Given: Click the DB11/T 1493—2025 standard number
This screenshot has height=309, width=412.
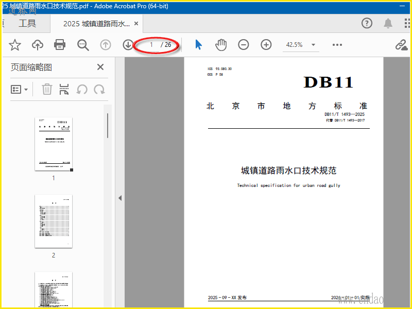Looking at the screenshot, I should [345, 114].
